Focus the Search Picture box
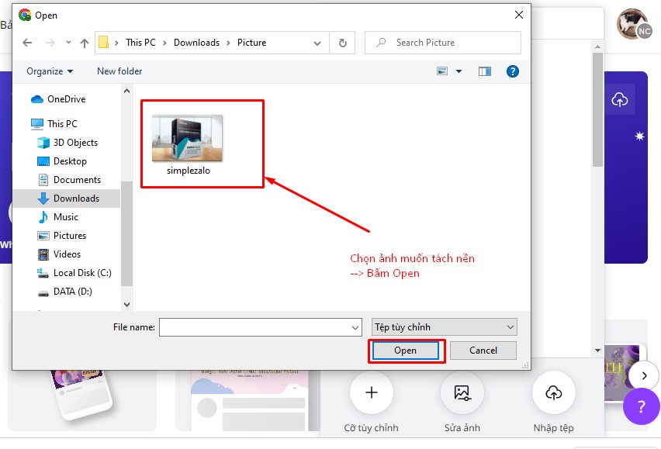 443,43
